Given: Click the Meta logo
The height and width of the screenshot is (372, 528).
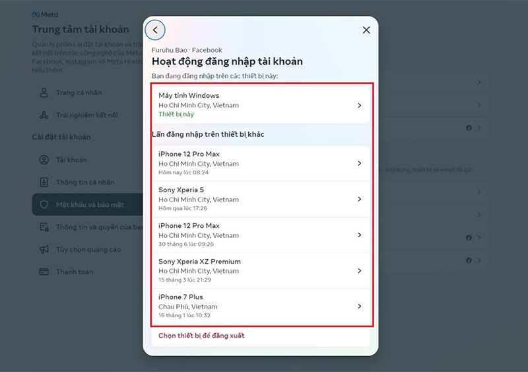Looking at the screenshot, I should (x=45, y=15).
